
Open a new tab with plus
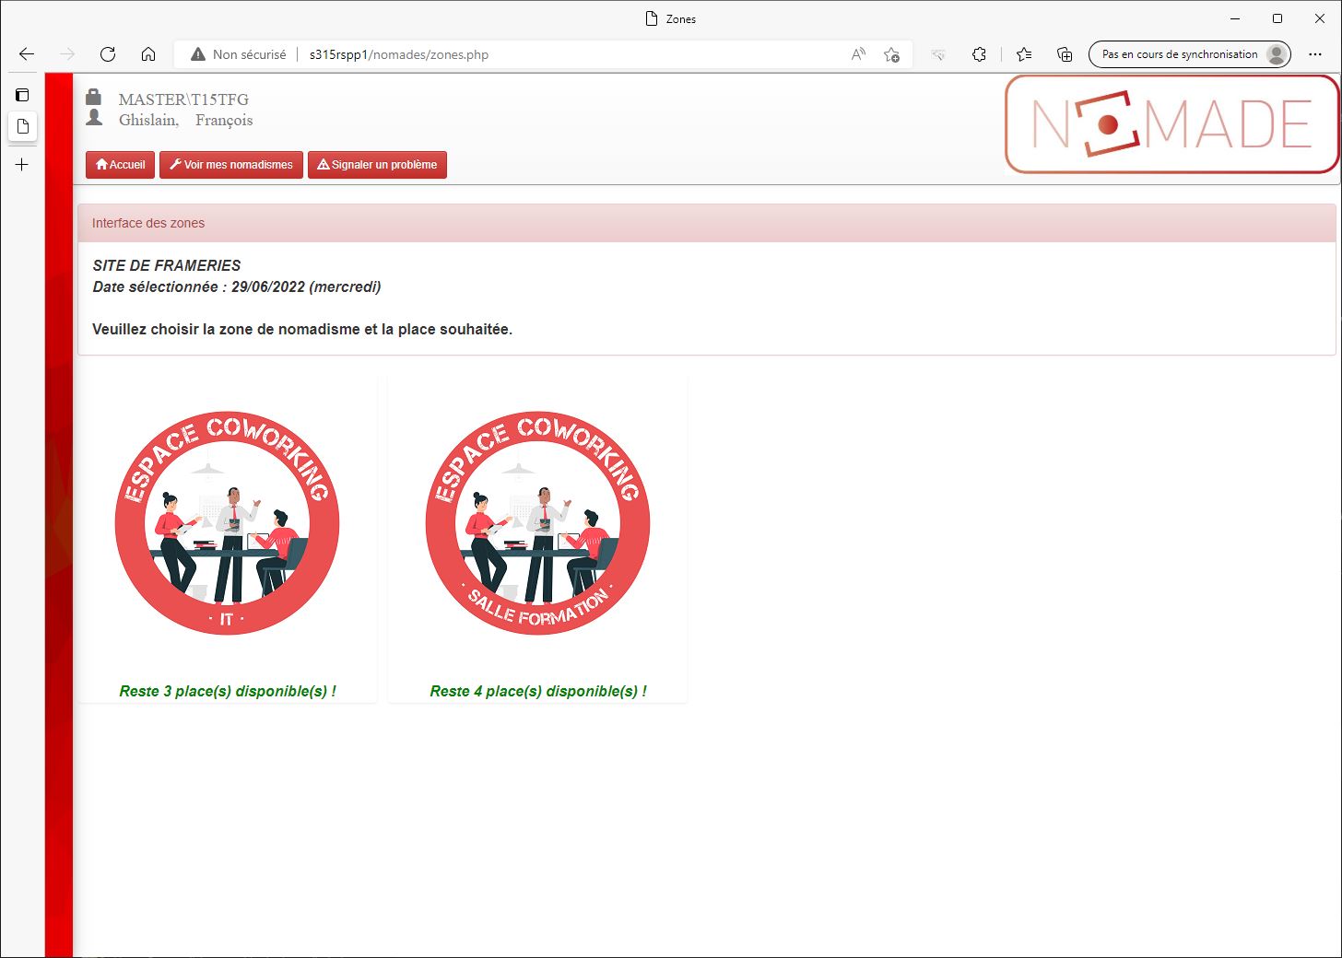coord(22,165)
